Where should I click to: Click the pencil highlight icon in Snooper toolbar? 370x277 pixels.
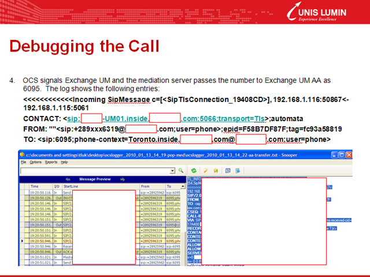[x=206, y=170]
